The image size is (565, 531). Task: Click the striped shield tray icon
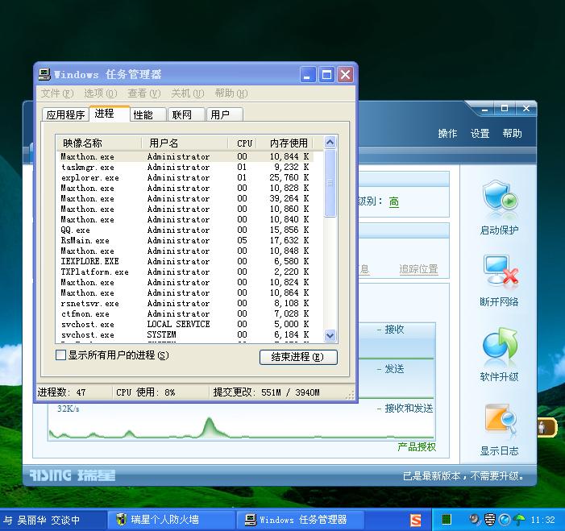[x=490, y=519]
